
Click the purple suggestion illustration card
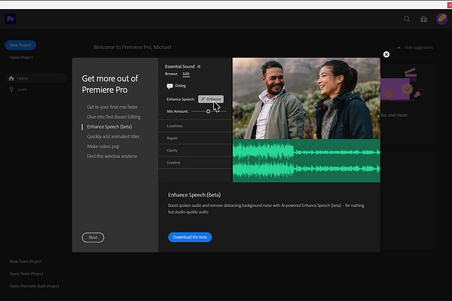click(x=402, y=85)
